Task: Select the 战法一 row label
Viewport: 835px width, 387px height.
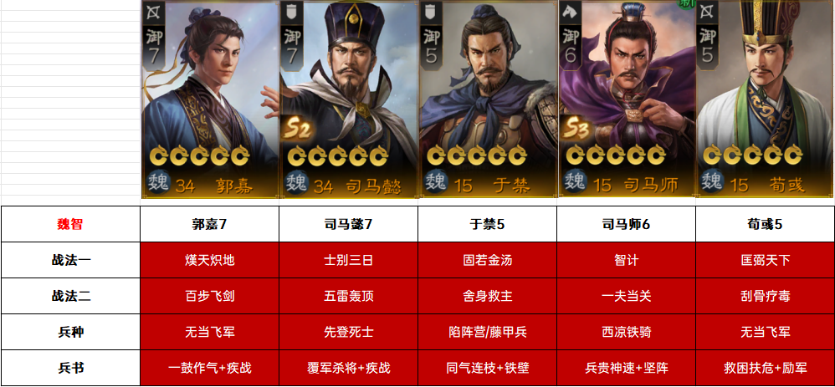Action: 70,260
